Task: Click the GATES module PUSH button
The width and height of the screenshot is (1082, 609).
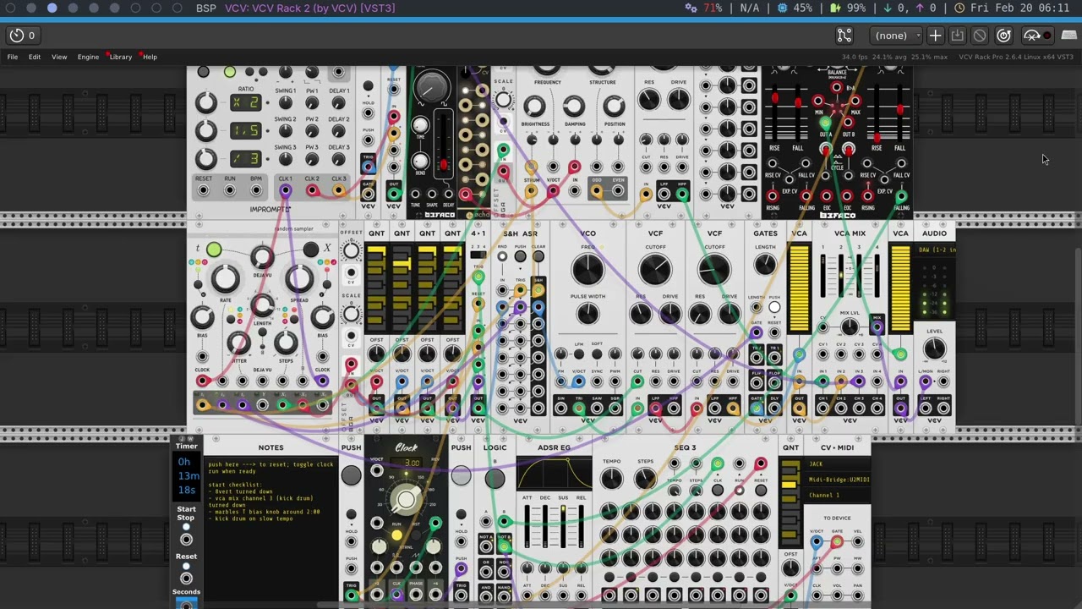Action: [x=774, y=308]
